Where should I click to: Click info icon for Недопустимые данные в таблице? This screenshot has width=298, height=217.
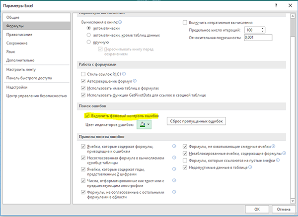[x=250, y=167]
